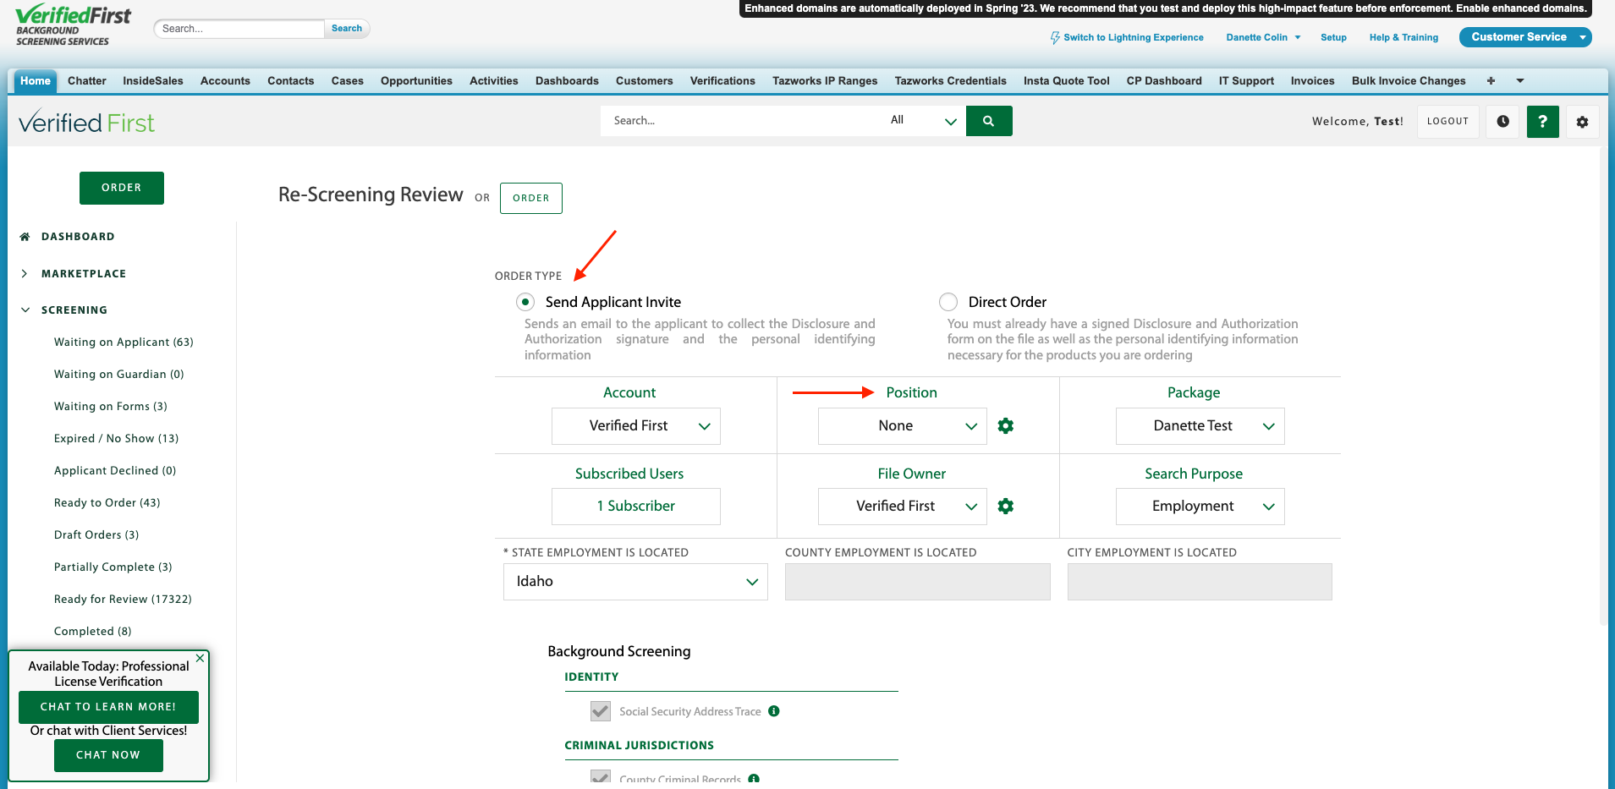Open the All search filter dropdown
Screen dimensions: 1615x789
click(923, 121)
